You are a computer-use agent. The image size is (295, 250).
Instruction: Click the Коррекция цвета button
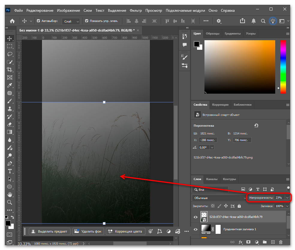point(126,231)
